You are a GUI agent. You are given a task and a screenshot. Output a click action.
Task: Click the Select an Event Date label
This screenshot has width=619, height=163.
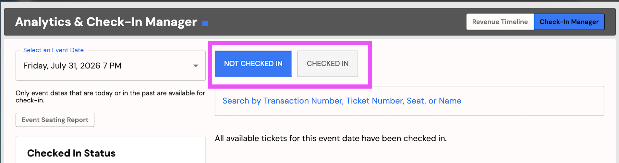click(x=54, y=50)
